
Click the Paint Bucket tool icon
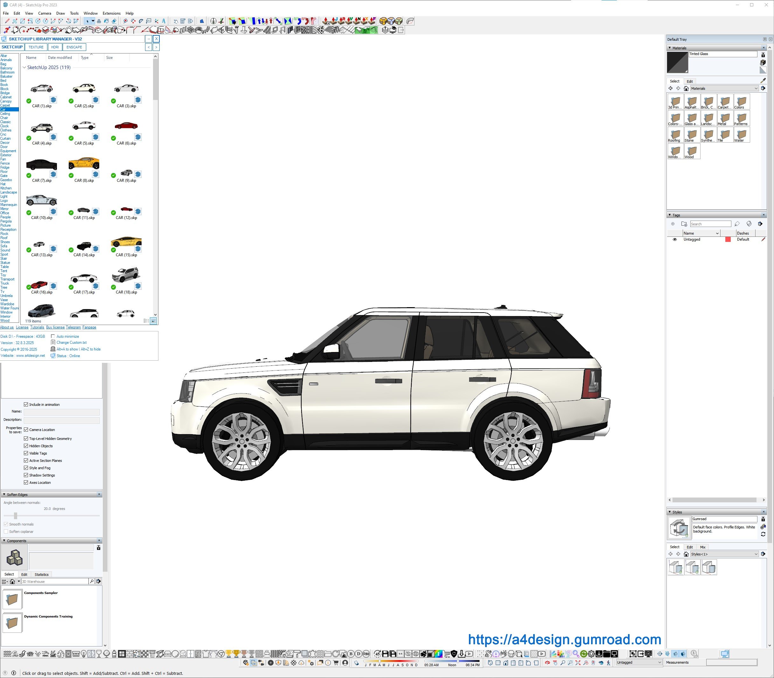[x=106, y=21]
